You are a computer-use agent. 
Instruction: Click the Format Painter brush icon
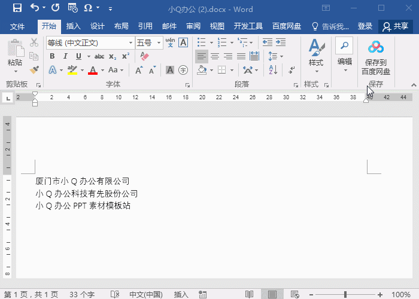(x=34, y=70)
